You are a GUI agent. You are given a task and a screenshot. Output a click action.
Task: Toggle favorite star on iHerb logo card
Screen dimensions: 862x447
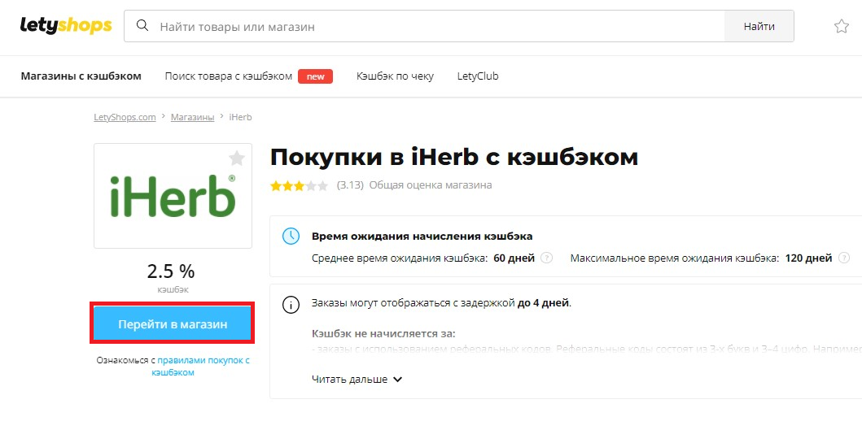point(236,158)
